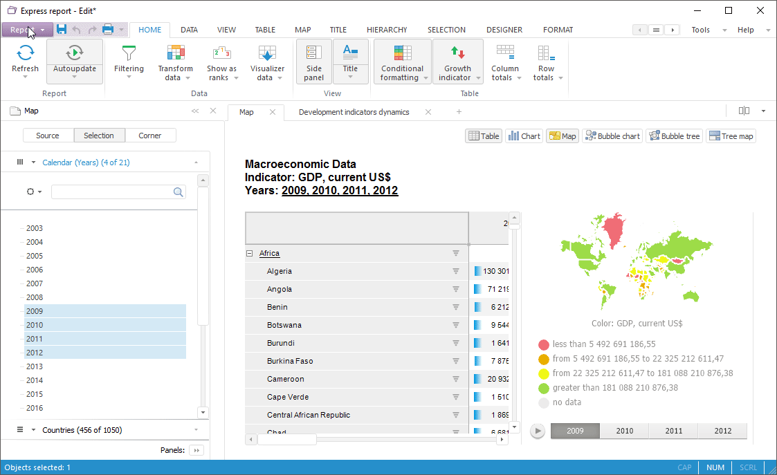The height and width of the screenshot is (475, 777).
Task: Switch to Development indicators dynamics tab
Action: [x=354, y=112]
